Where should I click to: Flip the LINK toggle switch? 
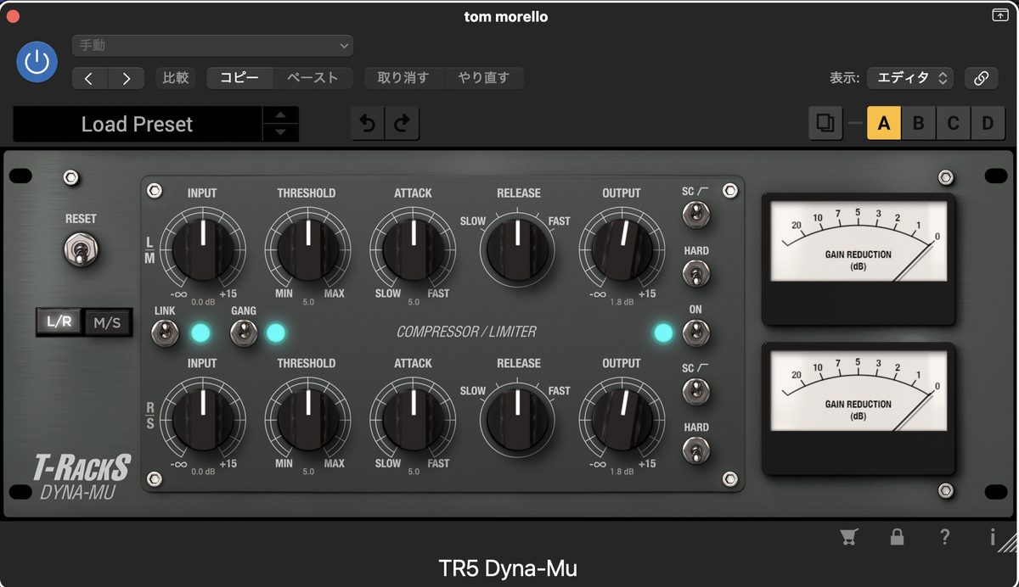point(164,333)
